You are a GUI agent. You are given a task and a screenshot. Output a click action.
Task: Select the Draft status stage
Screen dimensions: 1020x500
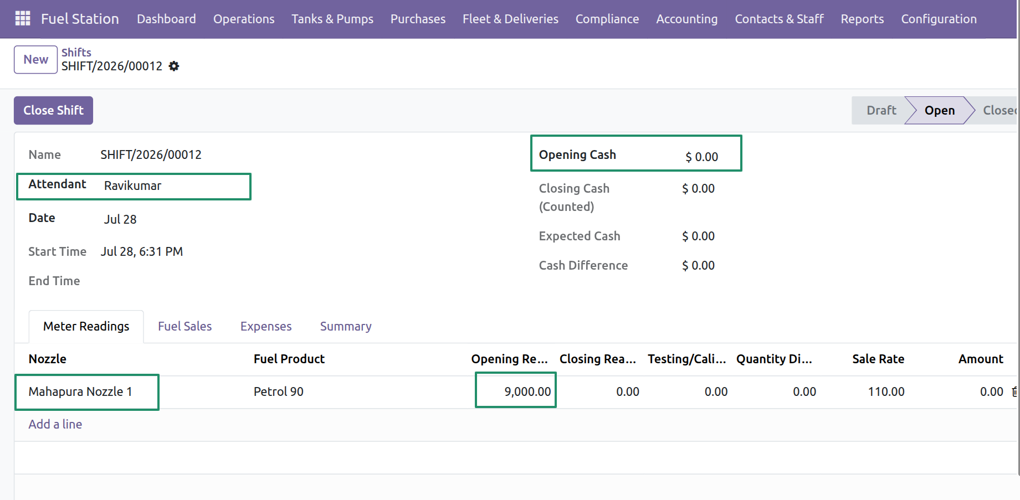coord(881,111)
